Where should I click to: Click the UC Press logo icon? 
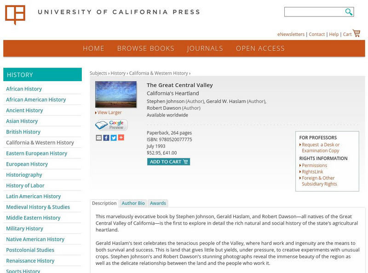(x=15, y=14)
